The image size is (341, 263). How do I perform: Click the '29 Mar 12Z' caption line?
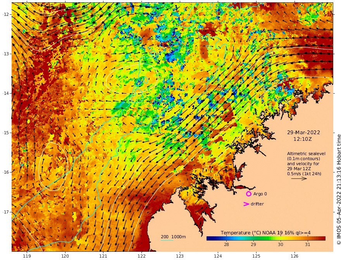point(299,169)
